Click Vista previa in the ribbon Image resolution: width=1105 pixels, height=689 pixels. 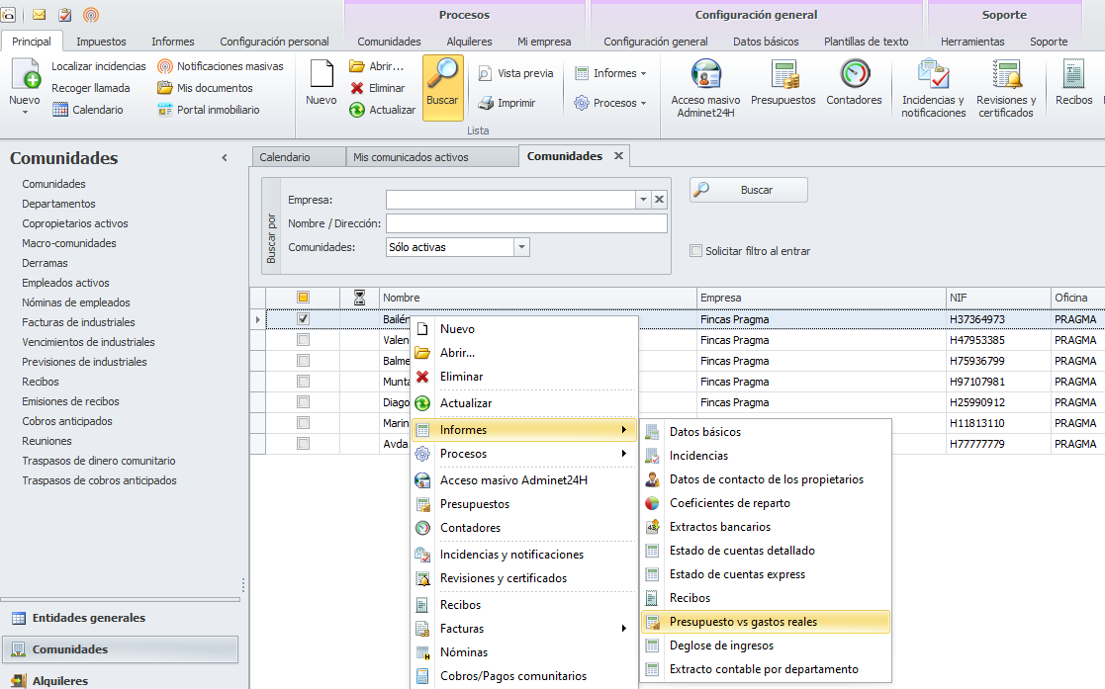tap(514, 73)
